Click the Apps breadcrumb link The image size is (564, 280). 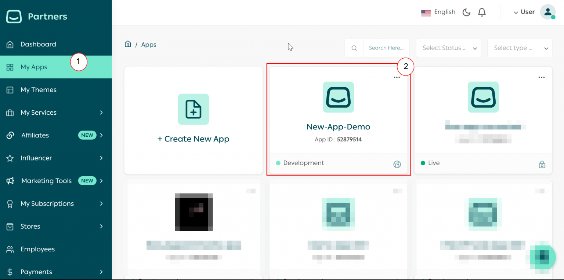pyautogui.click(x=149, y=45)
